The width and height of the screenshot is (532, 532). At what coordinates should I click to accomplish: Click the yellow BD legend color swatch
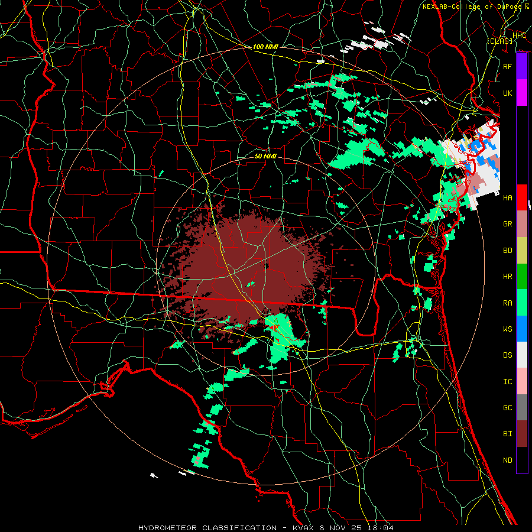tap(522, 251)
